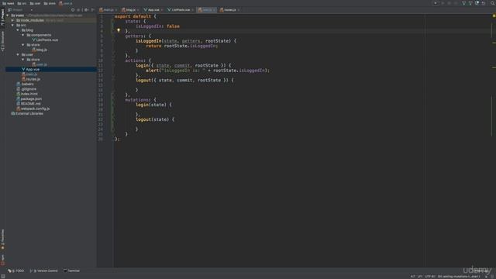496x279 pixels.
Task: Click collapse-all icon in Project panel header
Action: 78,10
